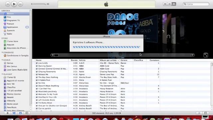Image resolution: width=213 pixels, height=120 pixels.
Task: Sort by Nome column
Action: pos(52,60)
